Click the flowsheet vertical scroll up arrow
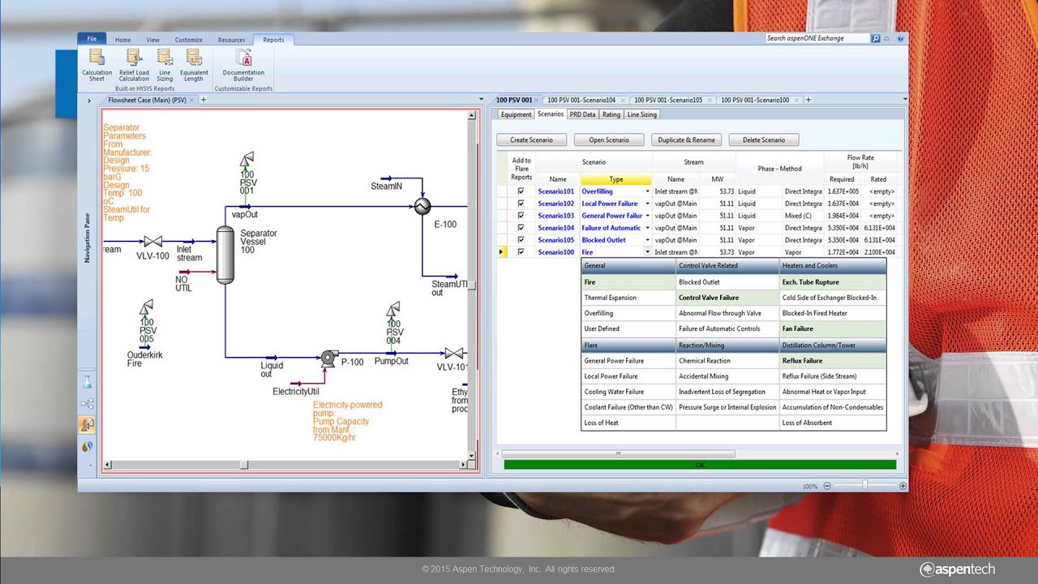The height and width of the screenshot is (584, 1038). click(471, 116)
